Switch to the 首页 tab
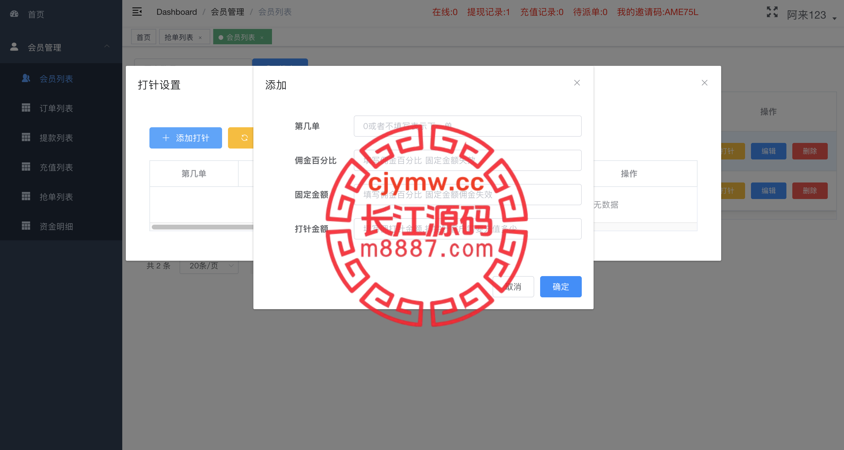 click(x=144, y=37)
